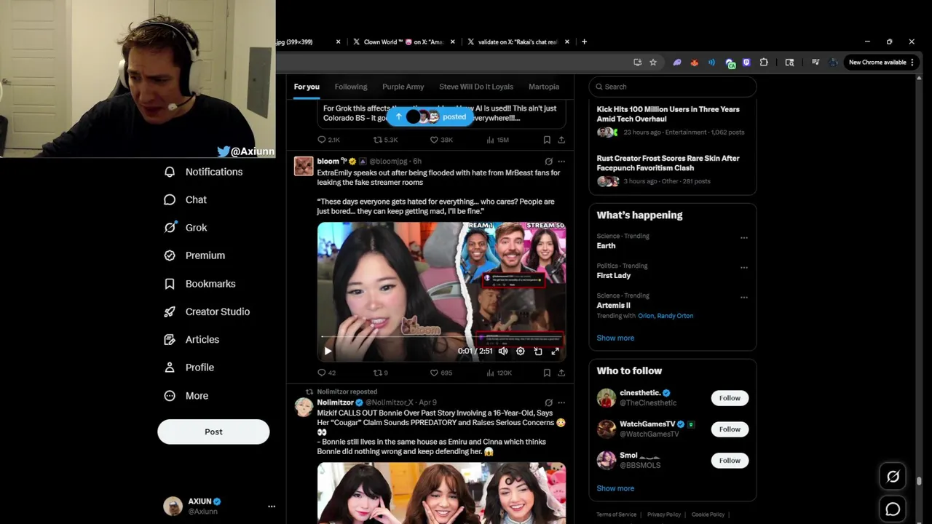
Task: Make the ExtraEmily video fullscreen
Action: tap(556, 351)
